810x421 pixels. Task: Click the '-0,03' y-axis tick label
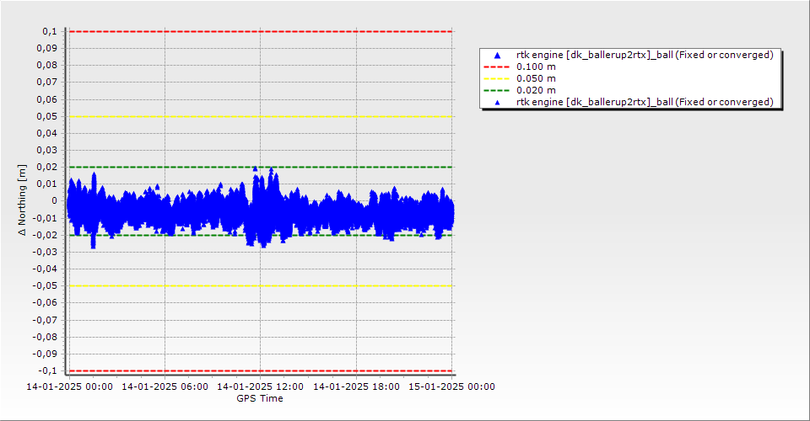coord(45,252)
